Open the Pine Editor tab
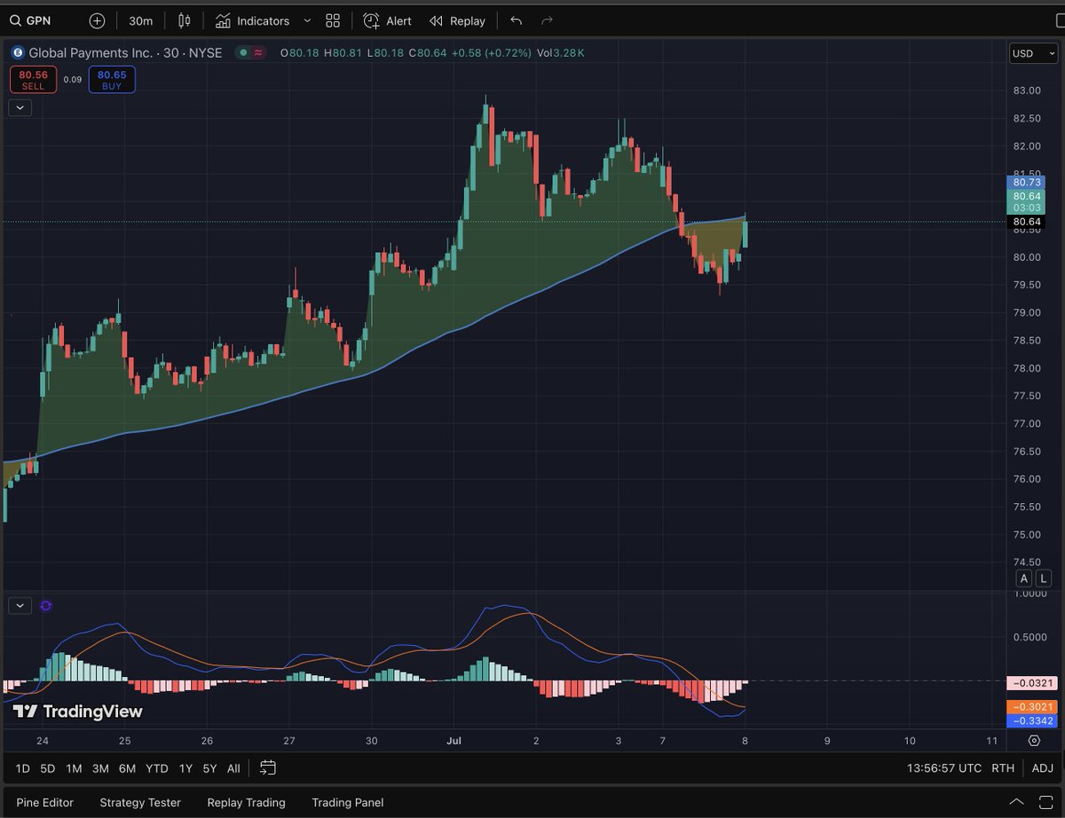Image resolution: width=1065 pixels, height=818 pixels. [44, 802]
